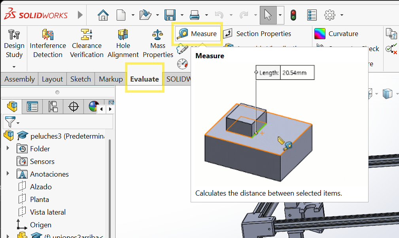Image resolution: width=399 pixels, height=238 pixels.
Task: Open the Options gear dropdown arrow
Action: (342, 15)
